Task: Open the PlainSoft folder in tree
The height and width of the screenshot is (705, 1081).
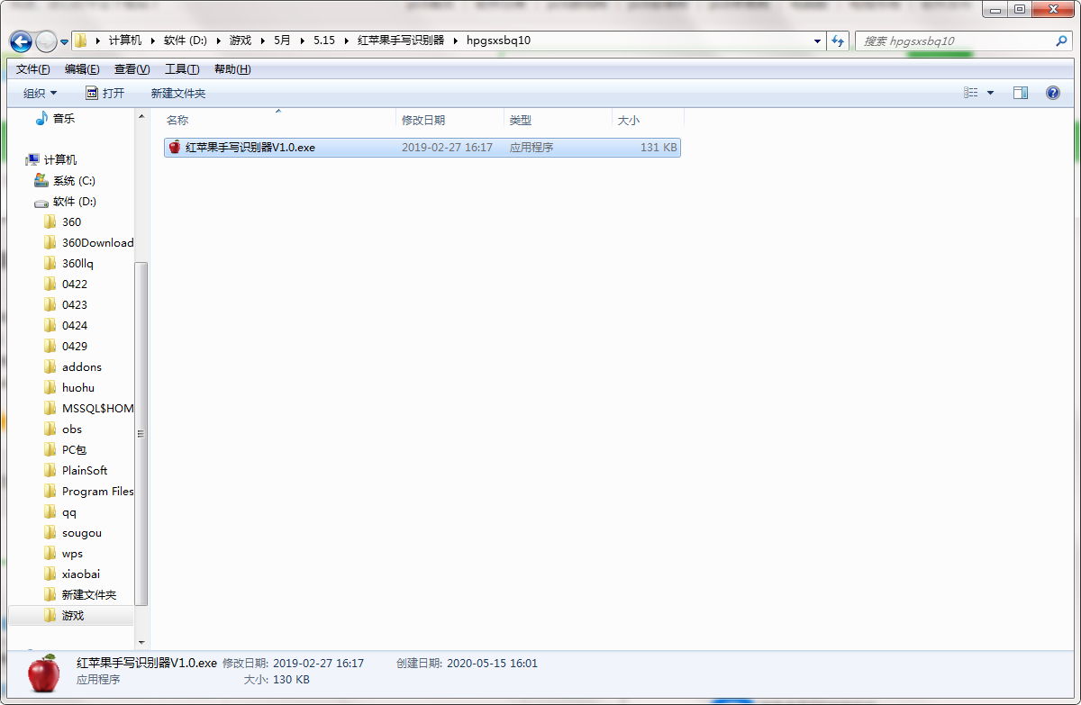Action: click(85, 470)
